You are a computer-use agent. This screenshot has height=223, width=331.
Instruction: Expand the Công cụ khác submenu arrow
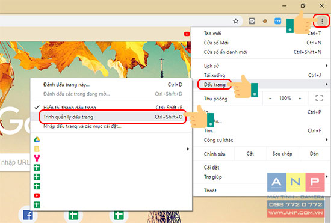[326, 139]
